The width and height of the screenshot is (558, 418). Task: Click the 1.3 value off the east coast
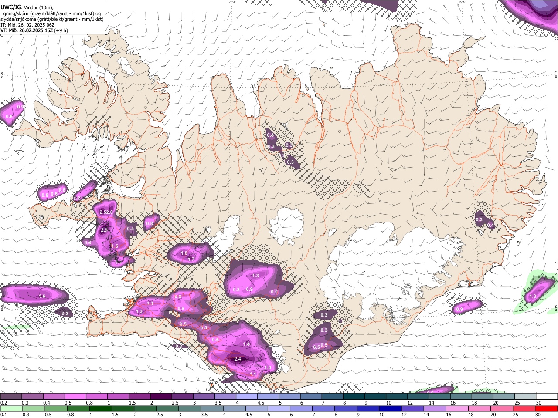tap(533, 296)
